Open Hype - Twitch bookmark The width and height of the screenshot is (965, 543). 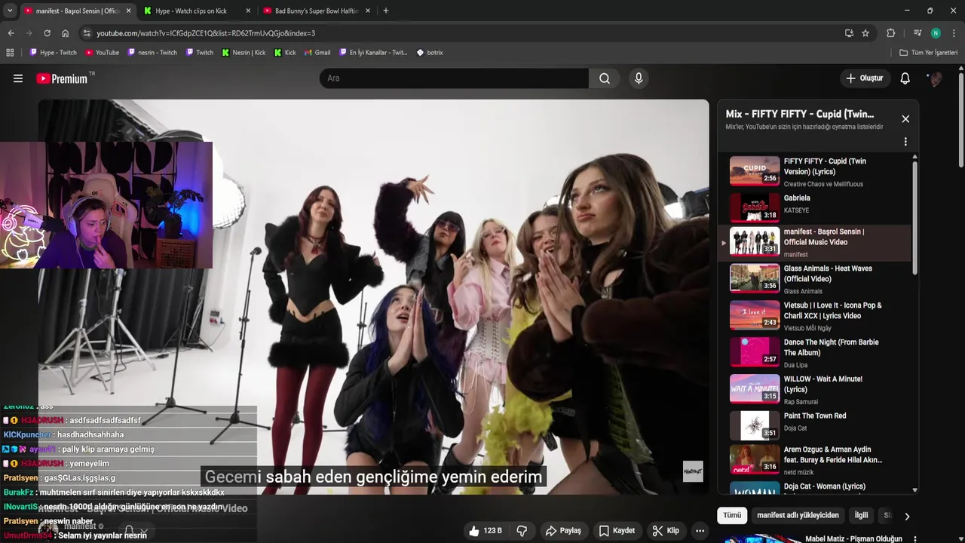54,53
